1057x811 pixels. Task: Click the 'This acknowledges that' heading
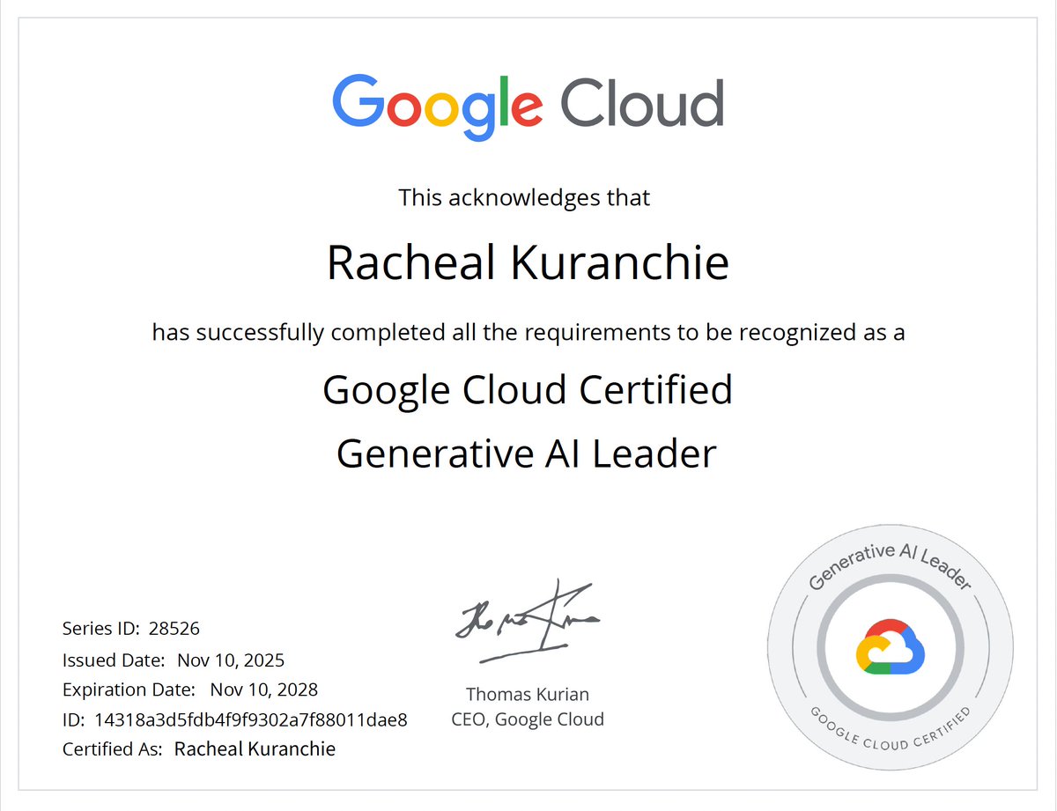point(525,197)
